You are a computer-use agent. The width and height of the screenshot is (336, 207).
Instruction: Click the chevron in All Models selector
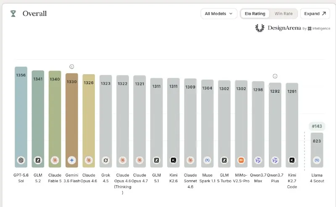[231, 14]
